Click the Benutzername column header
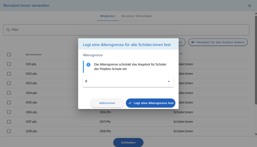 pyautogui.click(x=34, y=54)
